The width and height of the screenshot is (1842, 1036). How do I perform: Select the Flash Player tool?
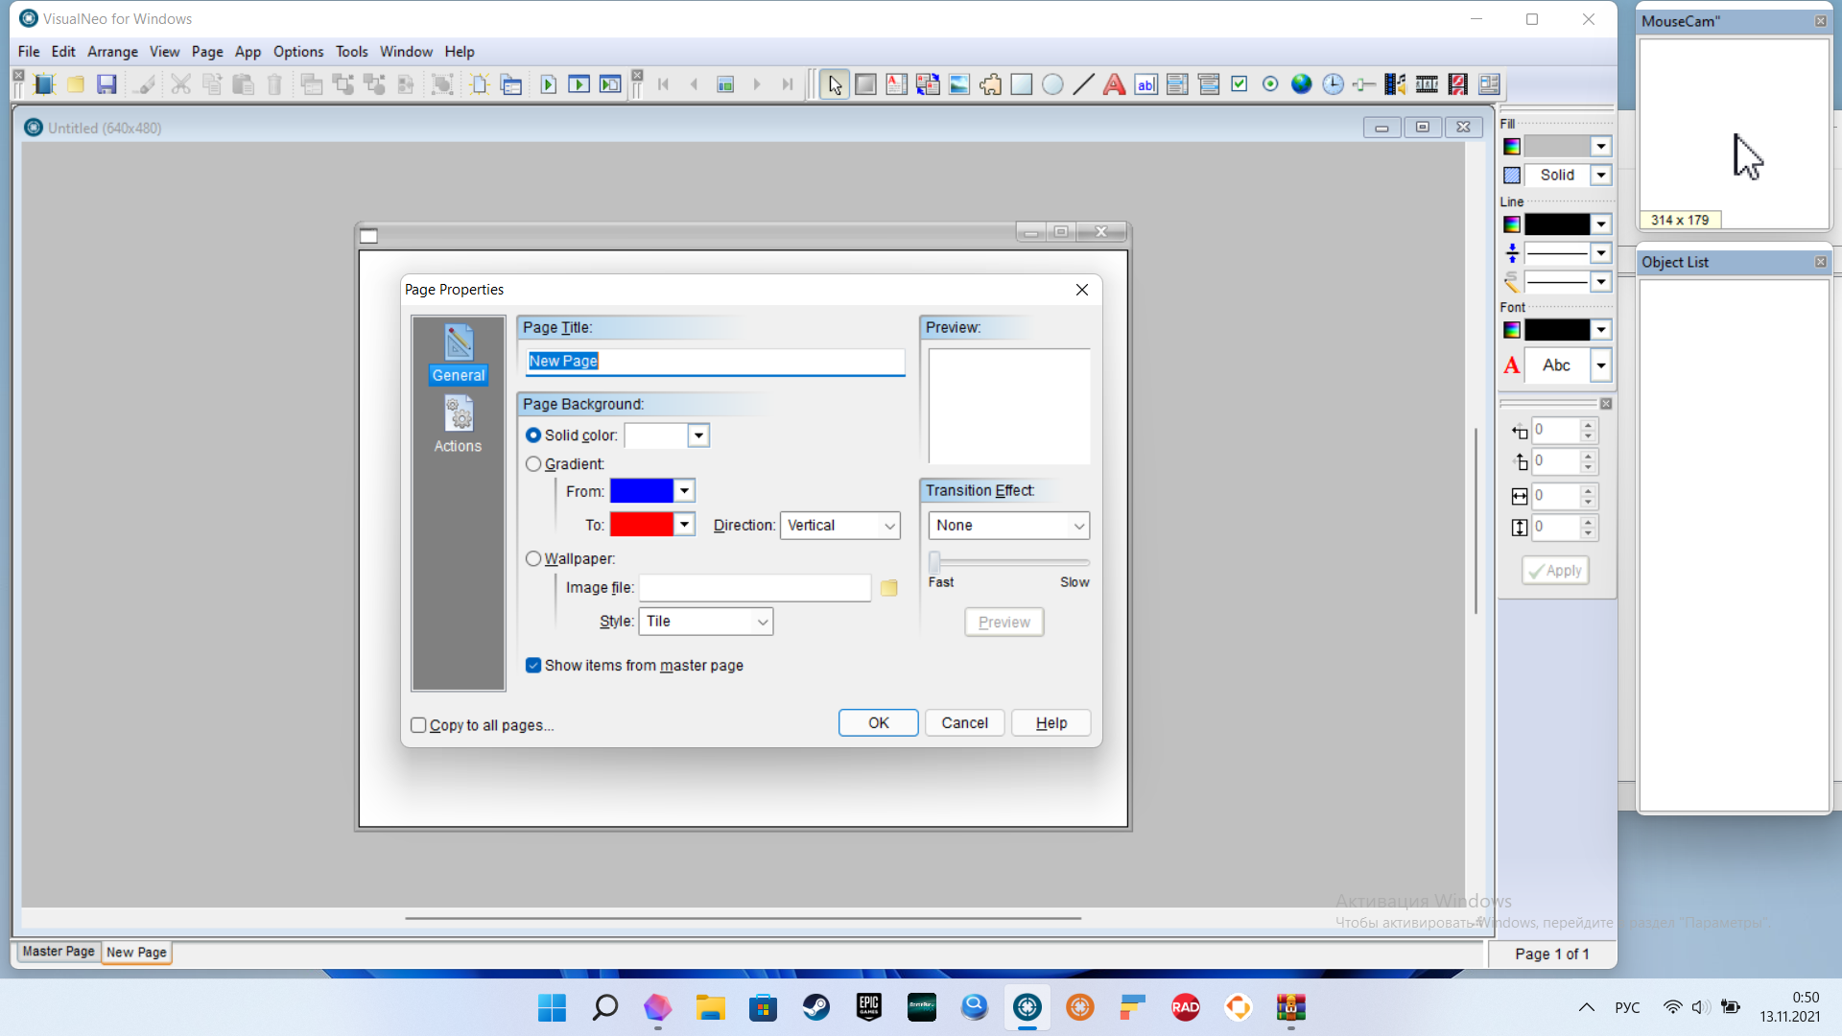point(1458,84)
